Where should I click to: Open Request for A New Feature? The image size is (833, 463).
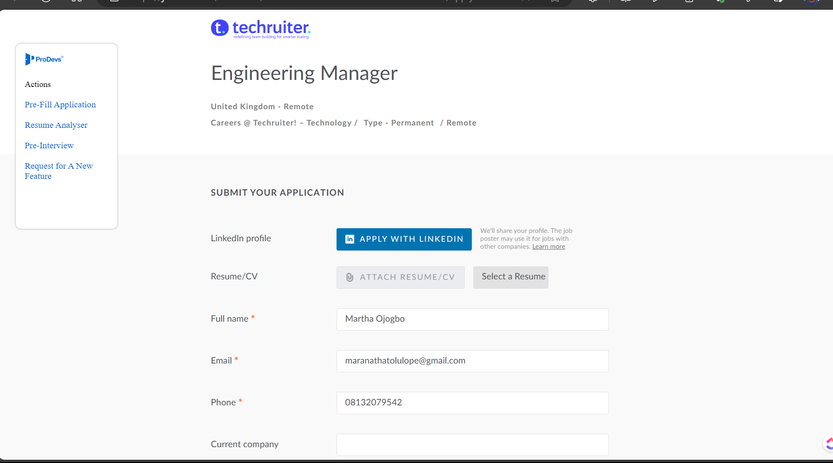pos(59,171)
